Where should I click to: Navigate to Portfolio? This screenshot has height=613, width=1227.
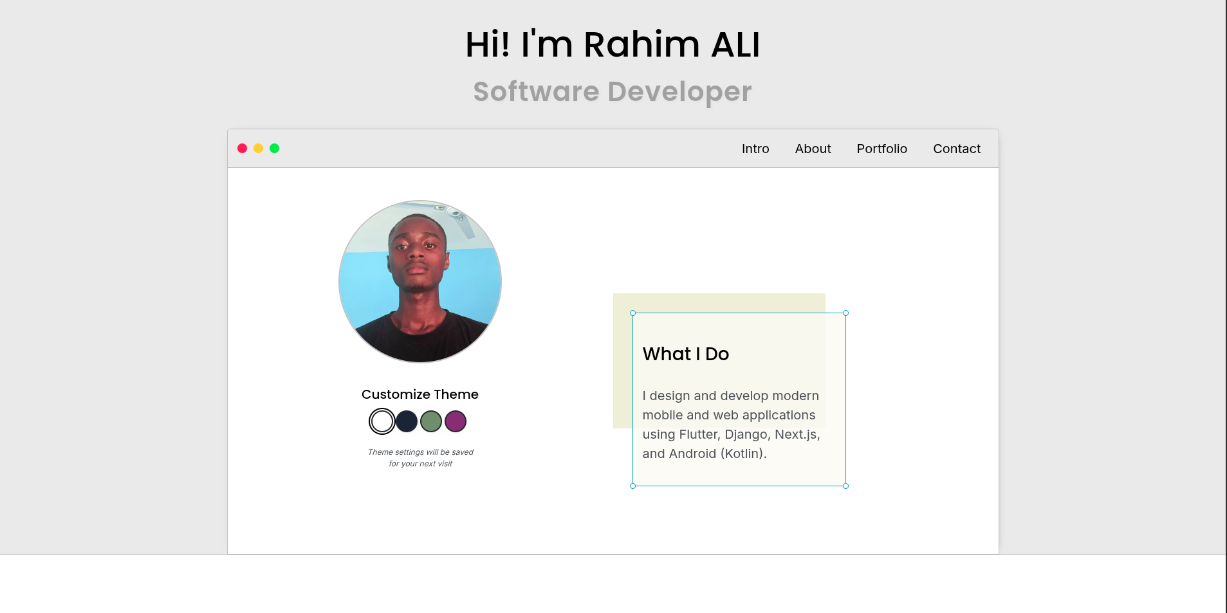pyautogui.click(x=881, y=149)
